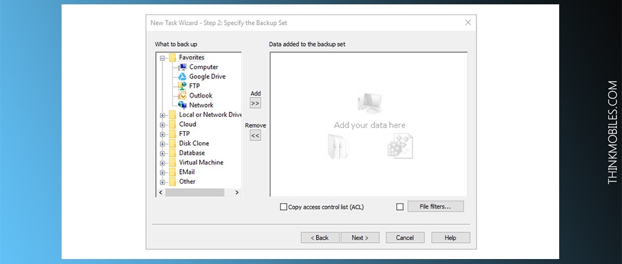Click the tree's horizontal scrollbar thumb
The image size is (622, 264).
point(195,192)
